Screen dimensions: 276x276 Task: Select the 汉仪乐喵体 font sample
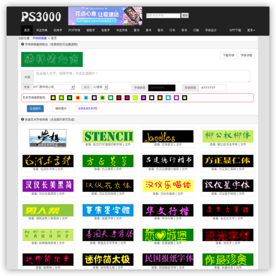point(168,185)
